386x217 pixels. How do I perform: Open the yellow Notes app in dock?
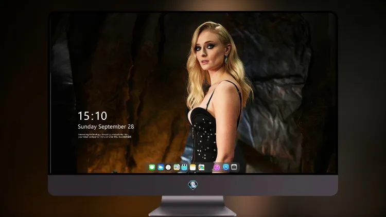193,168
